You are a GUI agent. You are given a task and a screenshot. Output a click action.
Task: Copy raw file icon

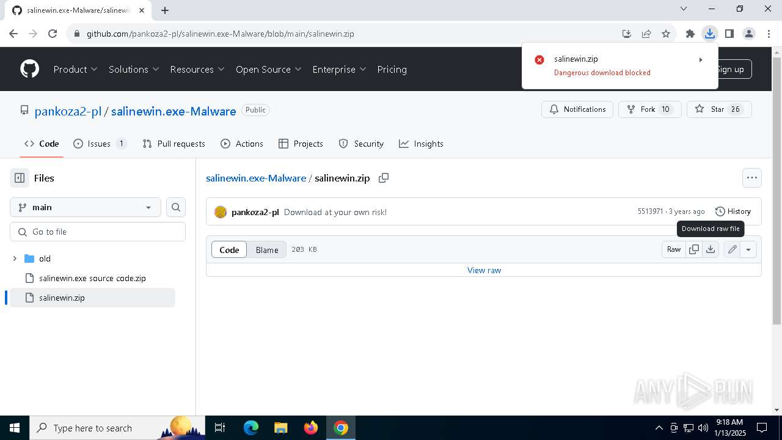[694, 249]
